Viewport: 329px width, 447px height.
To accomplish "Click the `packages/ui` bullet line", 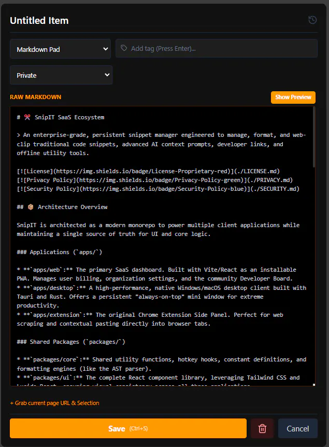I will [159, 378].
